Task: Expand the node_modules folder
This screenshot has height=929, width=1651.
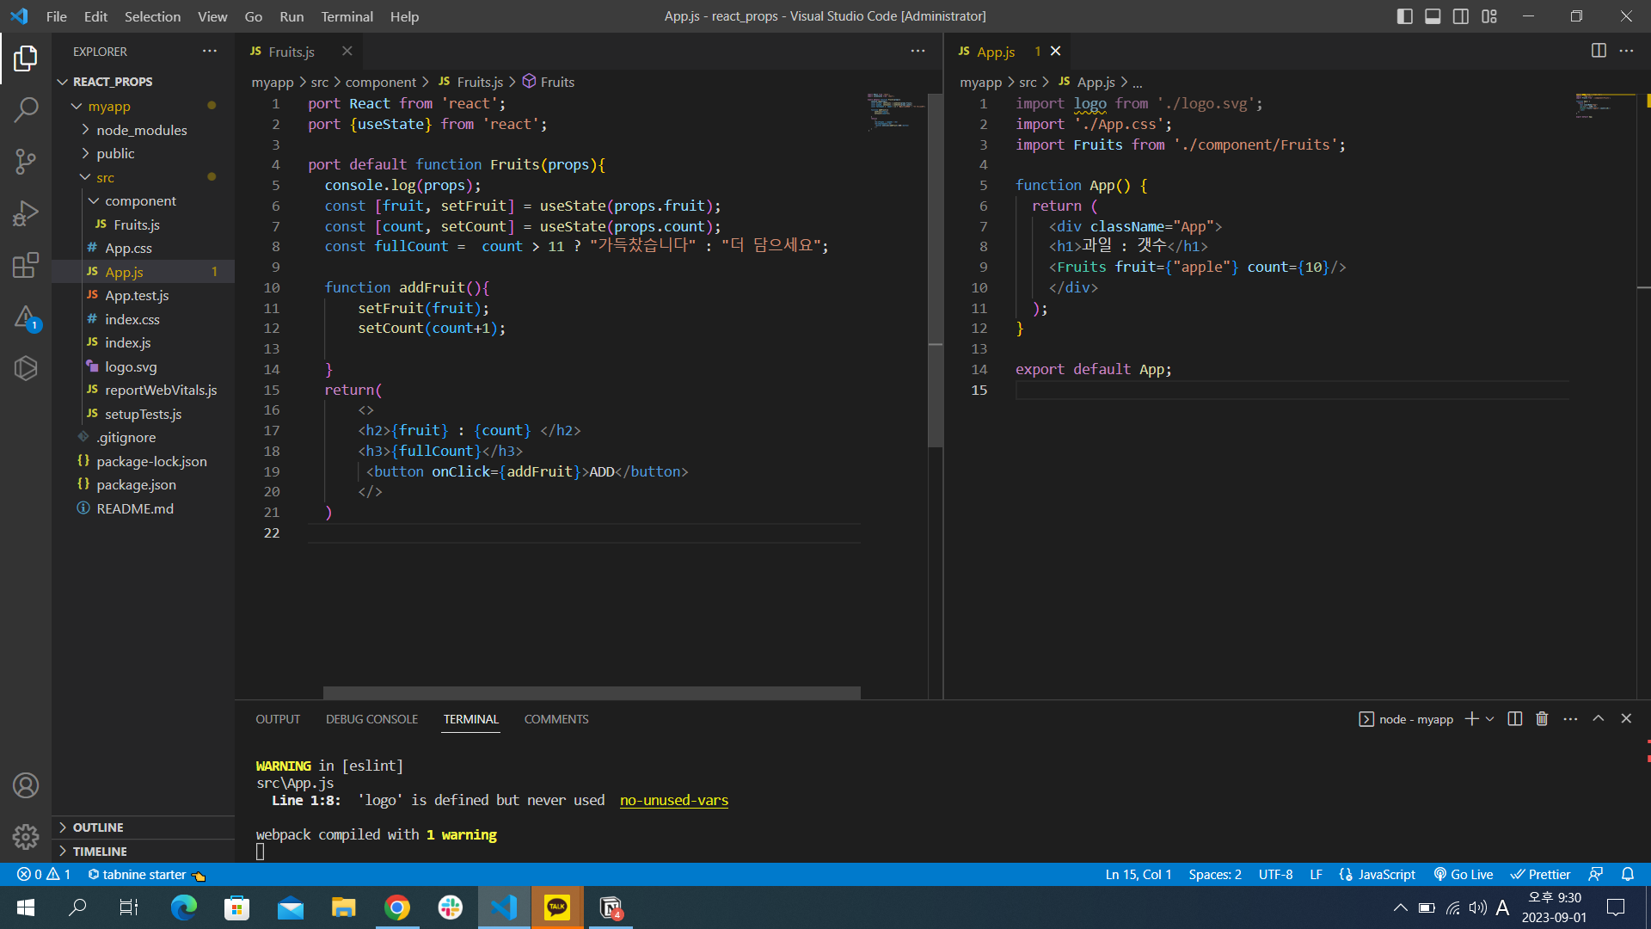Action: 141,130
